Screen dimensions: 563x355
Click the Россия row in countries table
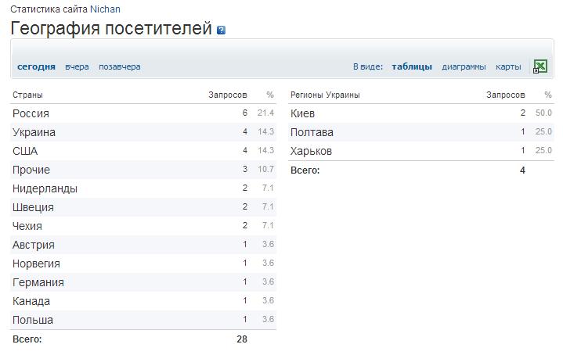[x=143, y=113]
